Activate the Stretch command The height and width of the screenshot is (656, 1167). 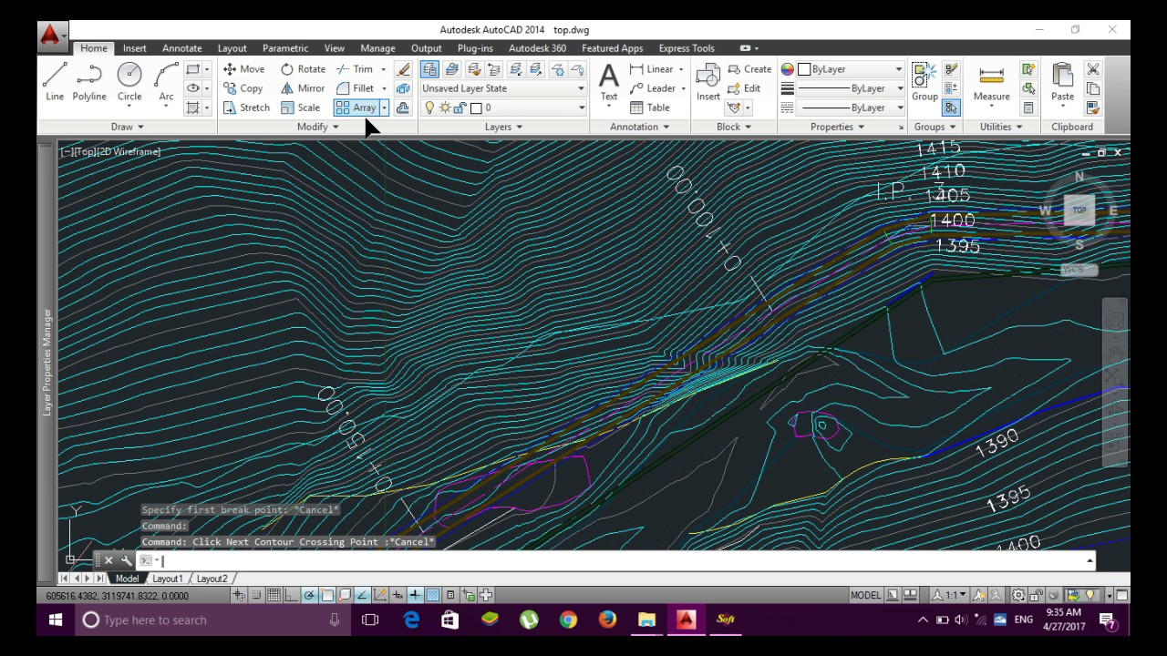click(x=246, y=108)
